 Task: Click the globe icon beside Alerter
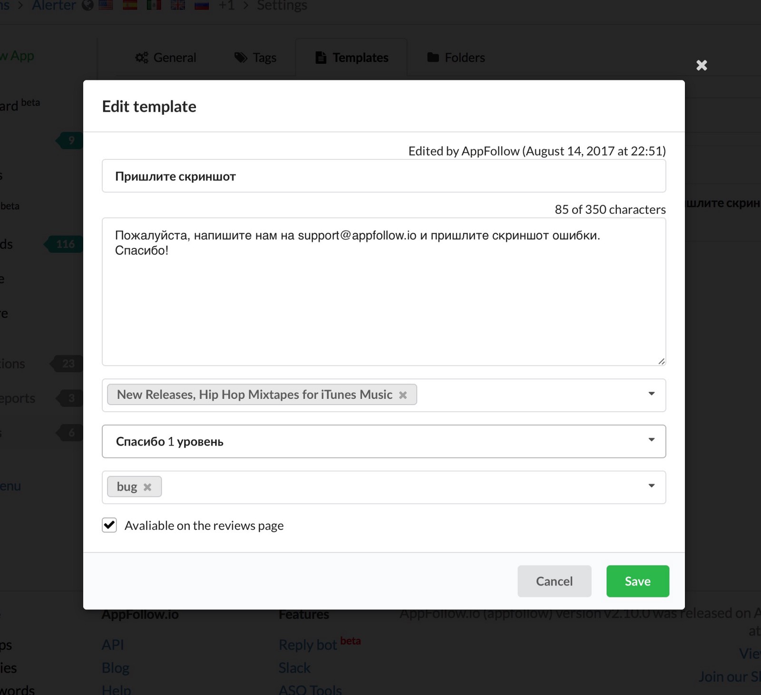[88, 5]
